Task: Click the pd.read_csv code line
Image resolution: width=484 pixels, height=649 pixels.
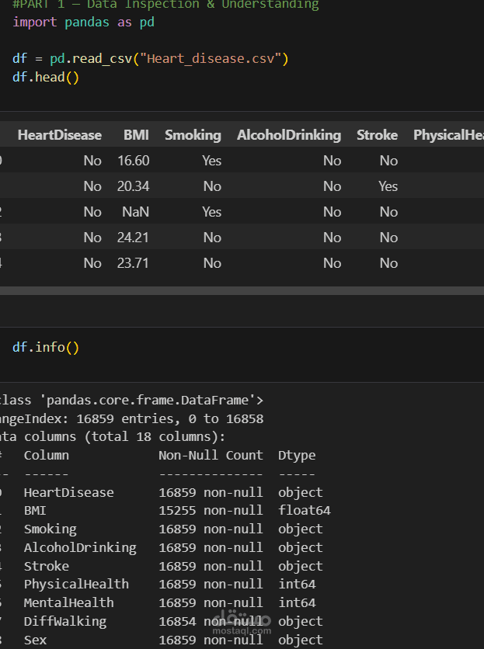Action: (x=151, y=59)
